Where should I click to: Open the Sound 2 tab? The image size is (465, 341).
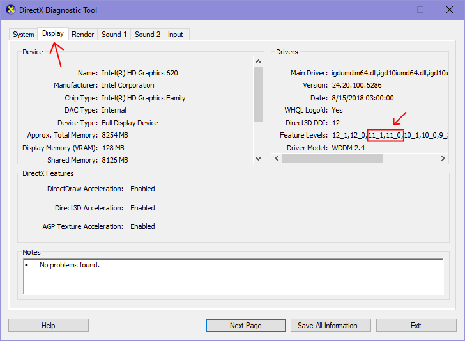click(148, 35)
